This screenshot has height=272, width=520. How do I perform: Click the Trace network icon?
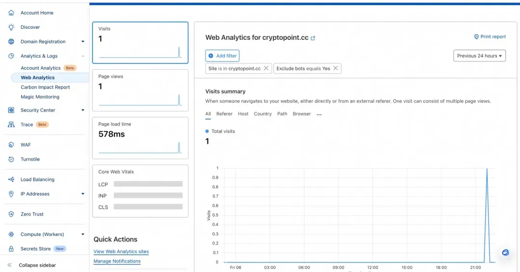[x=11, y=124]
